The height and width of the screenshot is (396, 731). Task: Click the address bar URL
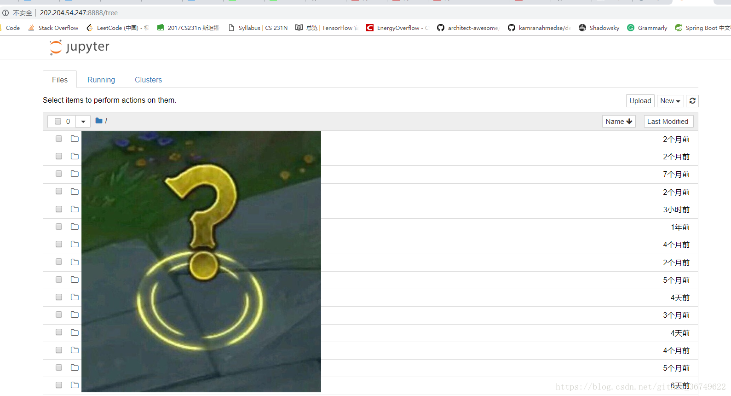[x=79, y=13]
